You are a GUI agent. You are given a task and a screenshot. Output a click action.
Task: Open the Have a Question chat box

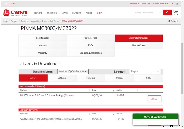155,117
